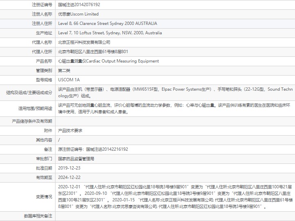Screen dimensions: 295x221
Task: Select the 注册人名称 label
Action: pos(42,14)
